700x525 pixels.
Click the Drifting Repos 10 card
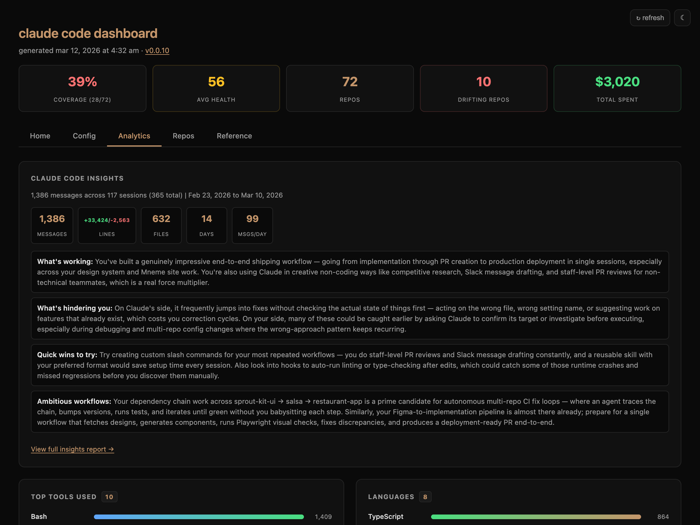tap(483, 89)
